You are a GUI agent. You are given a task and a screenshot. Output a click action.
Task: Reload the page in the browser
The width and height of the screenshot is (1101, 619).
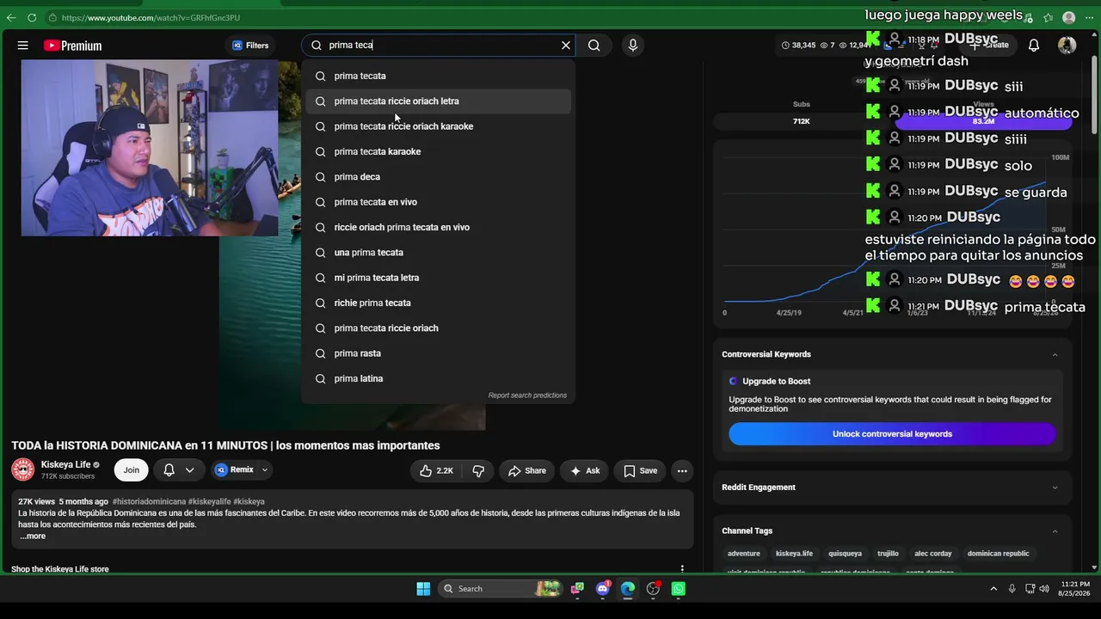[x=32, y=17]
